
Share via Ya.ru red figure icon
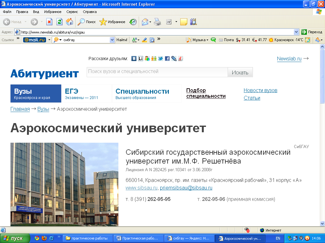click(x=181, y=59)
